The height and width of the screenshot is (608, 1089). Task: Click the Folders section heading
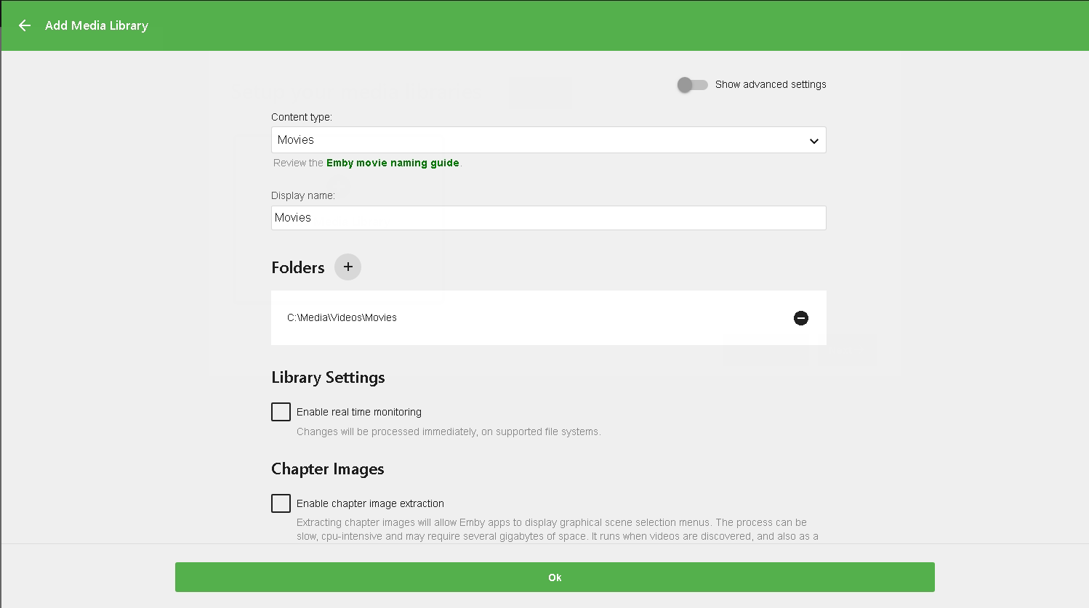[297, 267]
